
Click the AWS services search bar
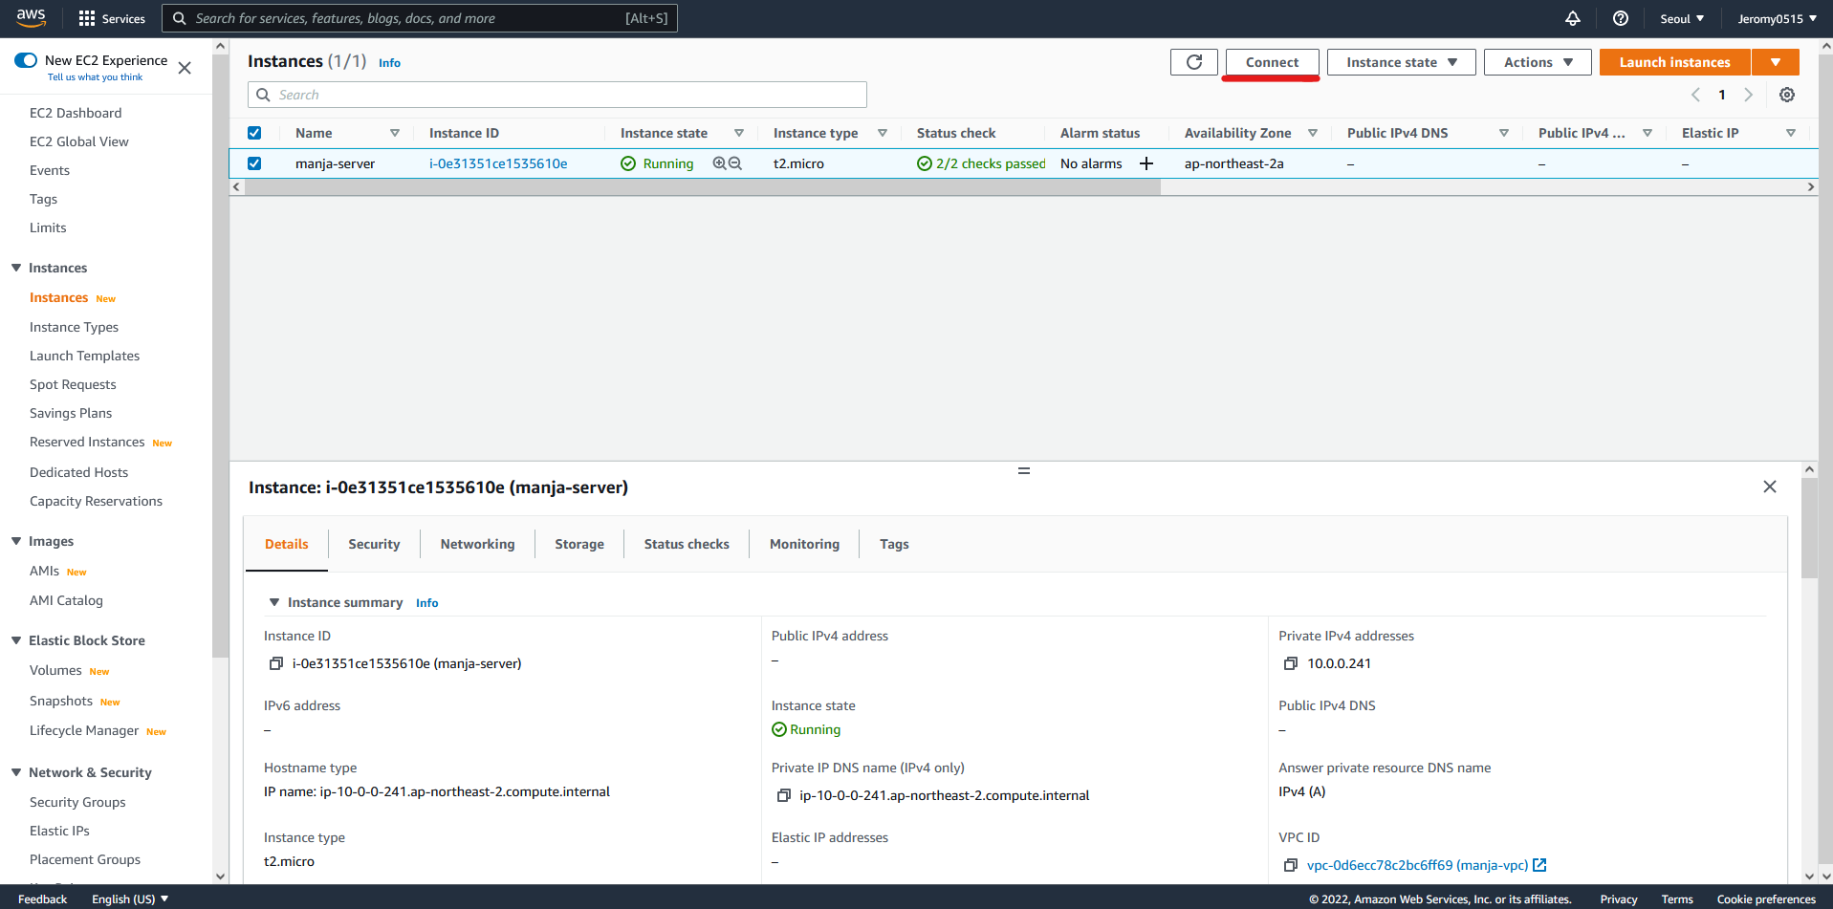point(420,18)
